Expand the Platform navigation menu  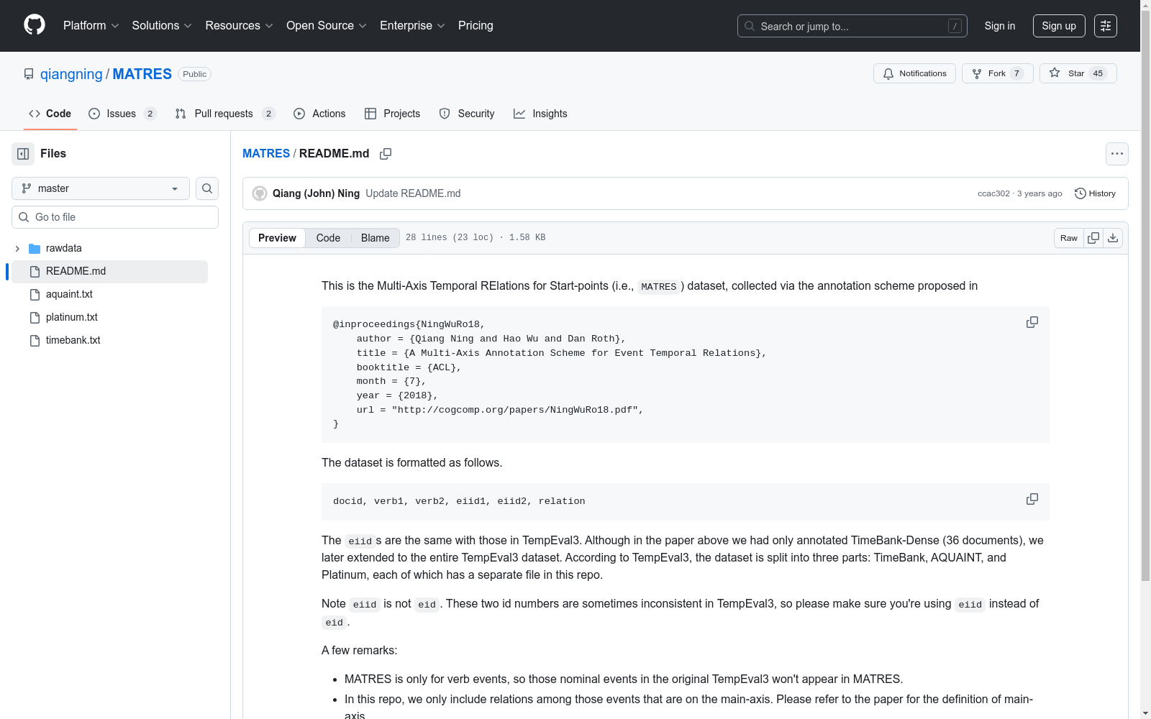pos(91,26)
